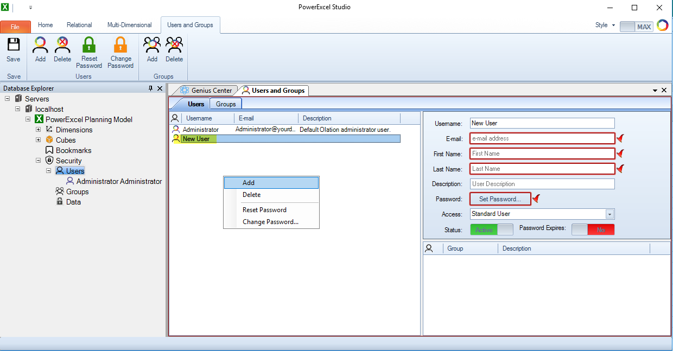Click the New User row icon
Screen dimensions: 673x351
point(175,139)
